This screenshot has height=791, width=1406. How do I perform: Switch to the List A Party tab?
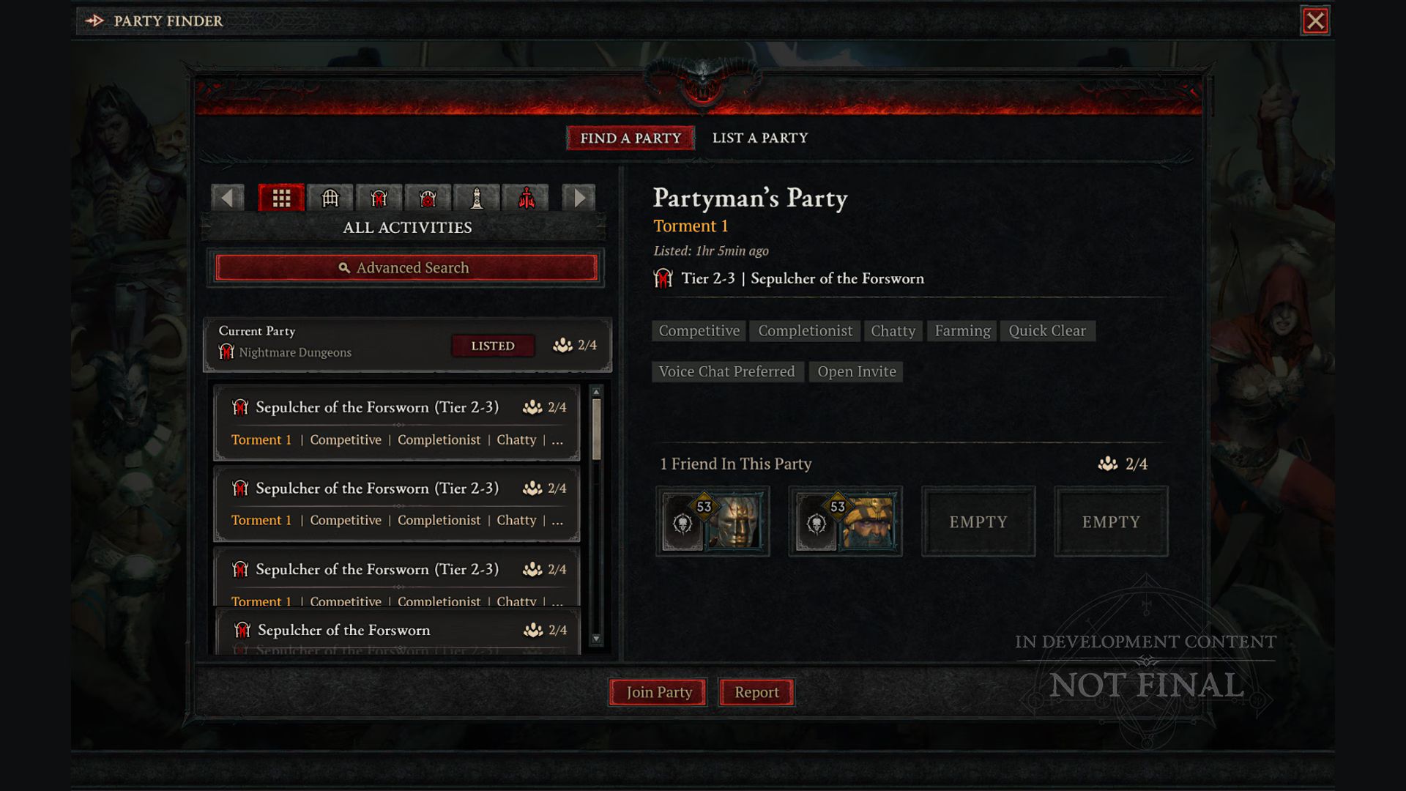759,137
